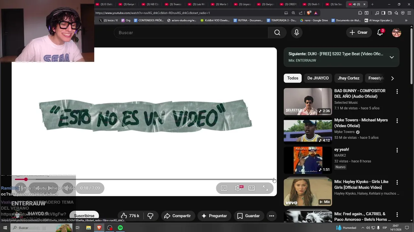414x232 pixels.
Task: Open video player settings gear
Action: pos(238,188)
